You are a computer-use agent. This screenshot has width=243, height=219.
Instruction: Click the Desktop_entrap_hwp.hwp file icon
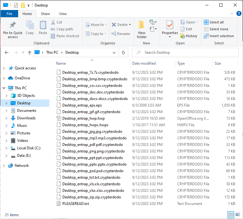point(59,118)
